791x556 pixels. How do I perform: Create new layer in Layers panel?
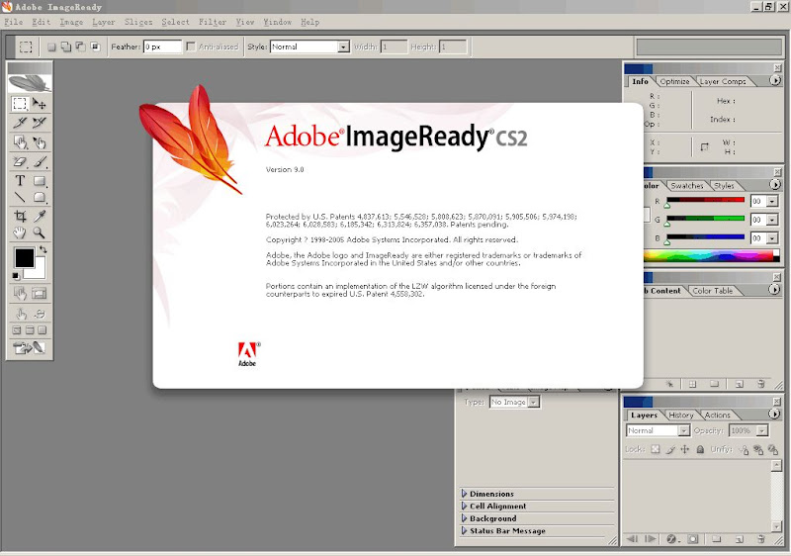pyautogui.click(x=739, y=539)
